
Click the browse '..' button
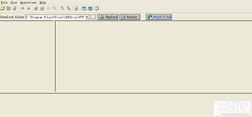[93, 17]
